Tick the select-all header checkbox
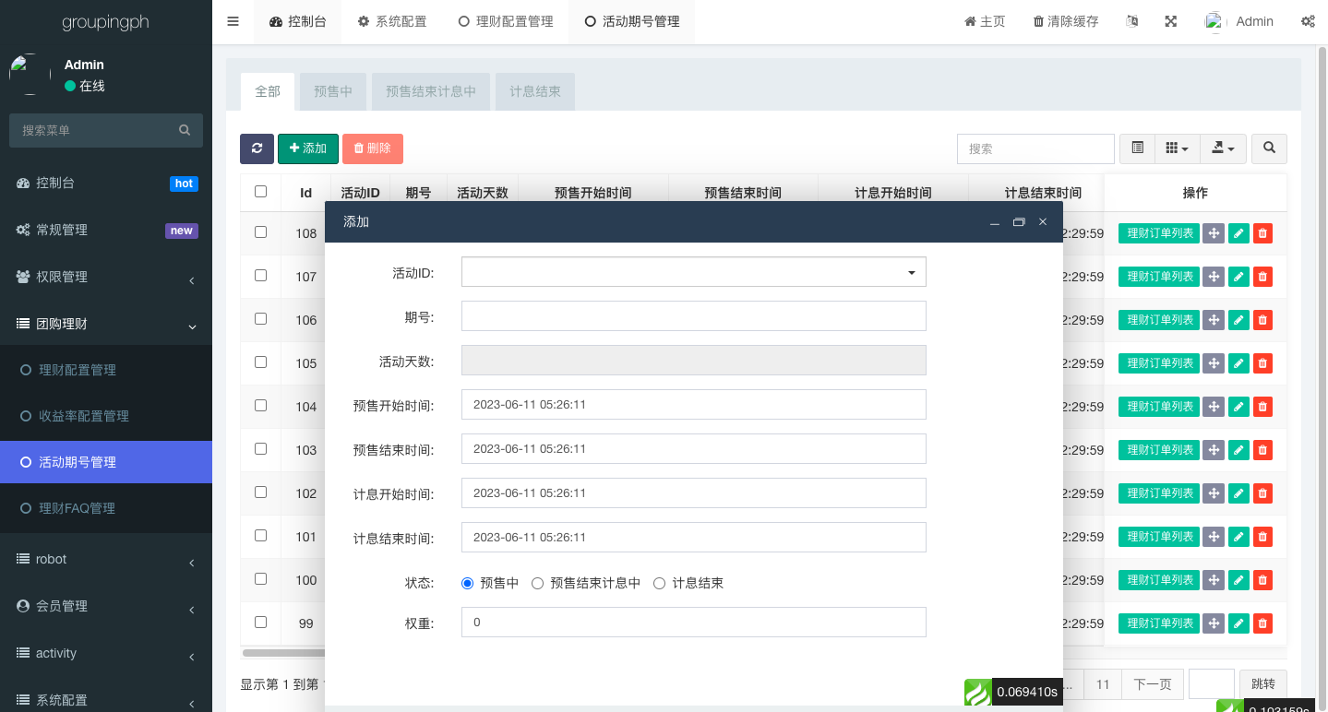The image size is (1328, 712). point(260,192)
